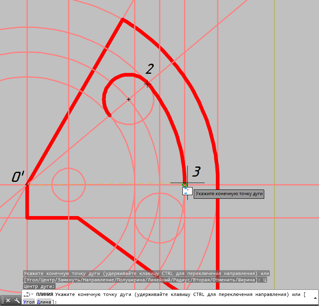
Task: Click the arc start dot on small circle
Action: coord(110,116)
